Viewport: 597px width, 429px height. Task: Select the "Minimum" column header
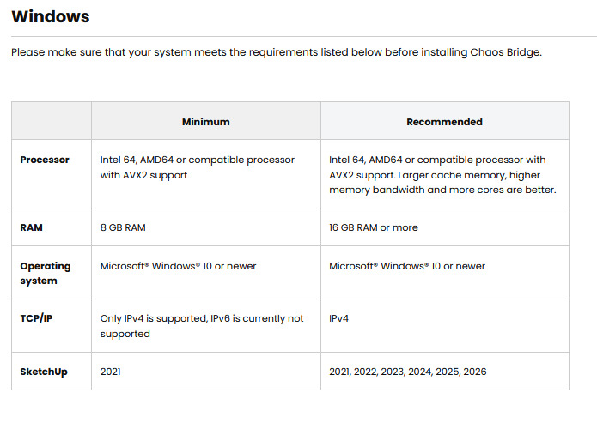point(206,122)
